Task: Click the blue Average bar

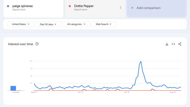Action: pyautogui.click(x=13, y=88)
